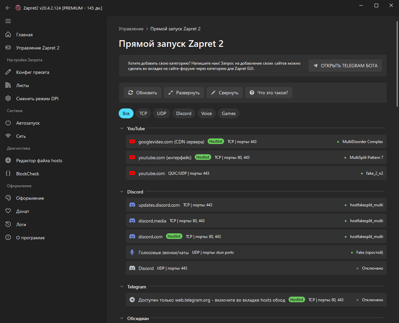The width and height of the screenshot is (399, 323).
Task: Click Discord icon on Discord UDP row
Action: pyautogui.click(x=132, y=268)
